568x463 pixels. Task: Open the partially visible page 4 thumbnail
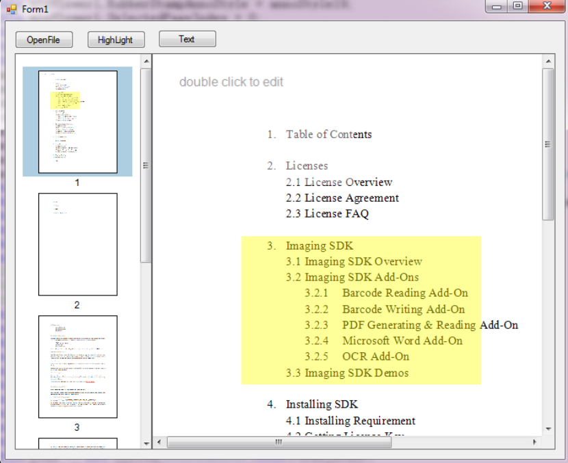point(78,443)
